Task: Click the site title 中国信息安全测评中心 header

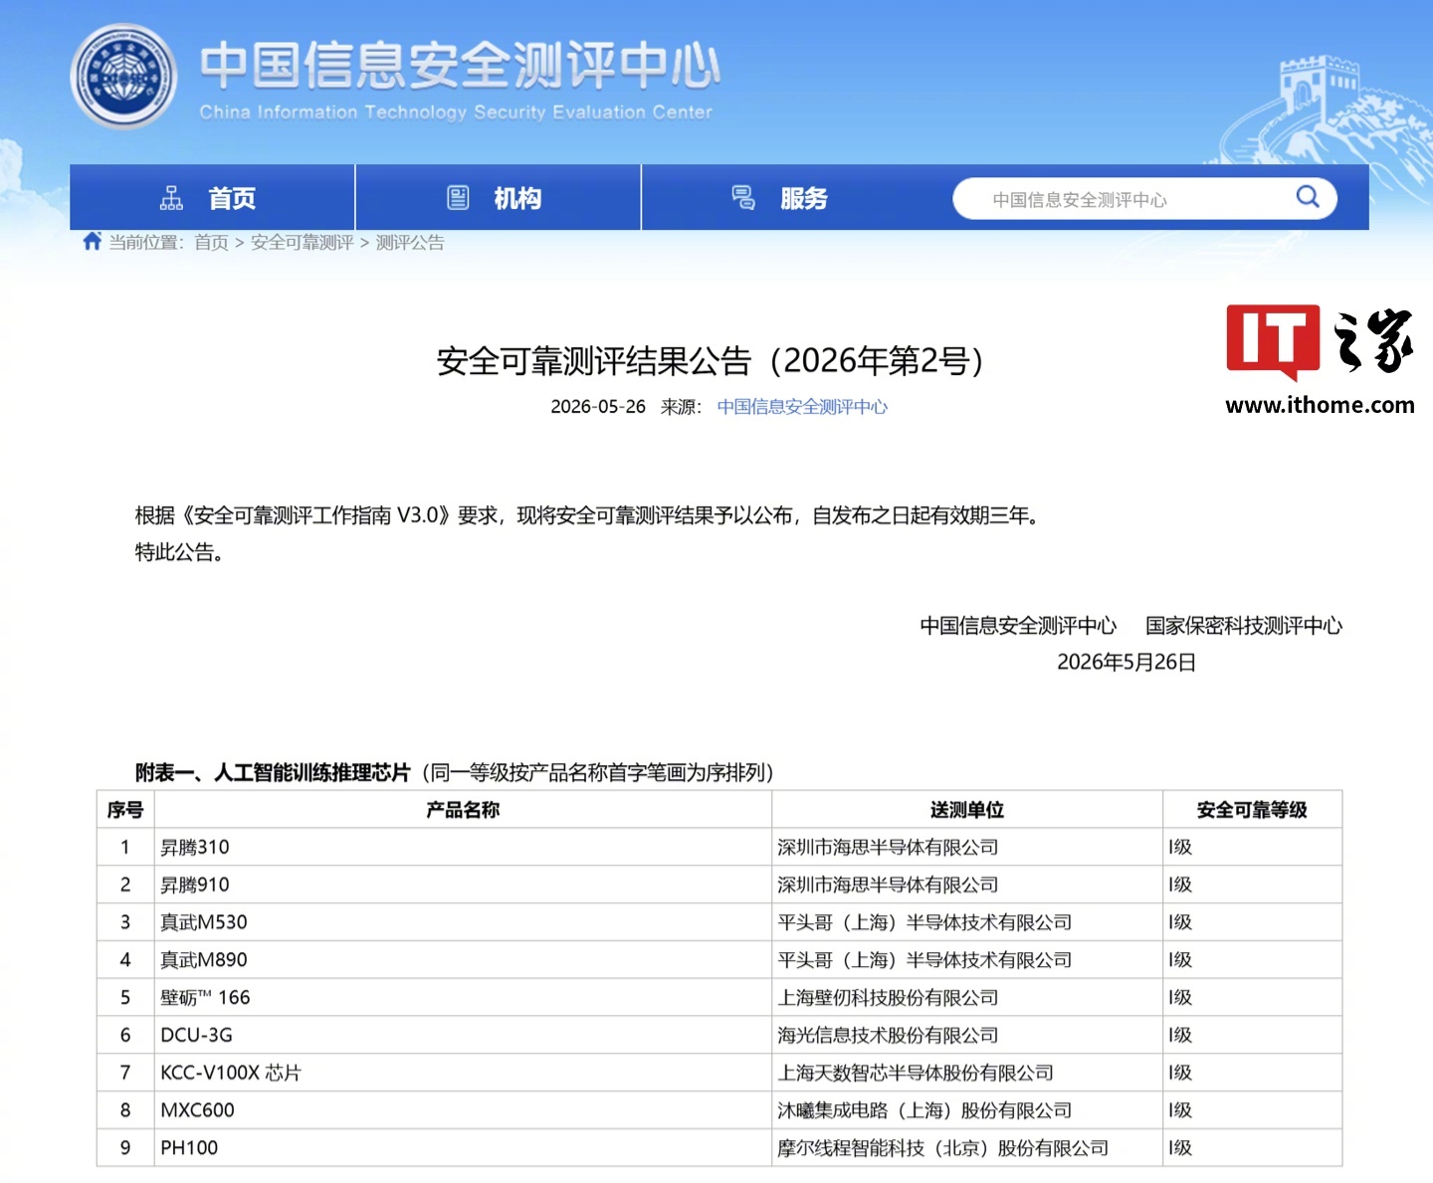Action: pos(460,67)
